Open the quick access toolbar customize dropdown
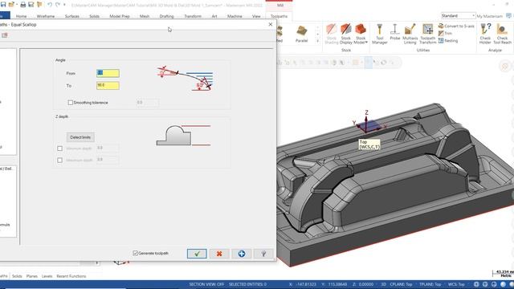 point(64,5)
